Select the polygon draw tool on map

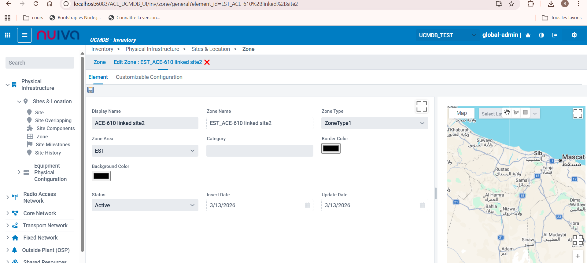pos(516,112)
